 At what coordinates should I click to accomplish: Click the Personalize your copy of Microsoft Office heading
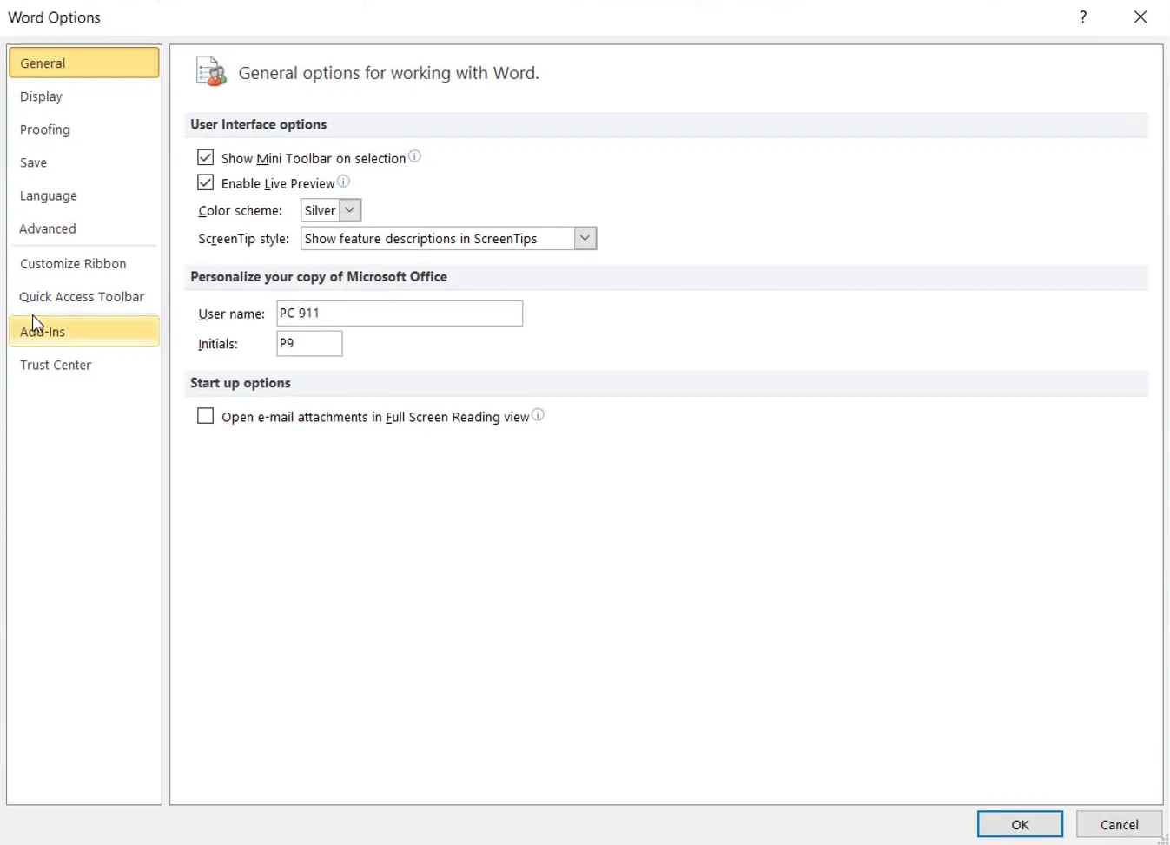(x=319, y=276)
